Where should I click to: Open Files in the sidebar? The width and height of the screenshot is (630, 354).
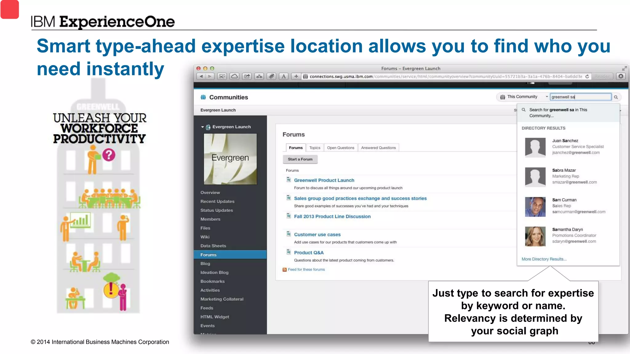pos(205,228)
